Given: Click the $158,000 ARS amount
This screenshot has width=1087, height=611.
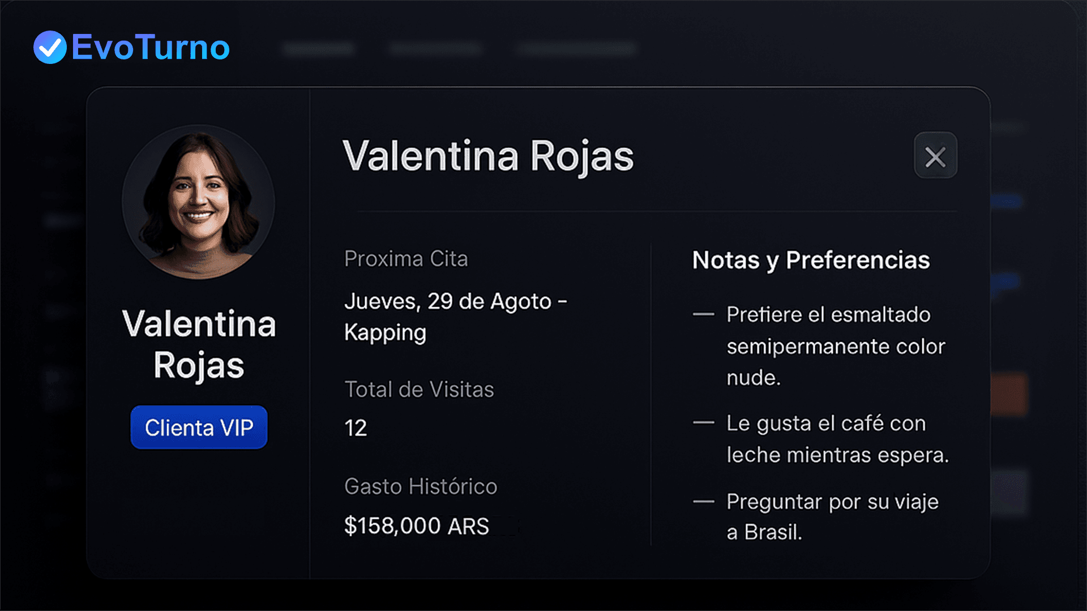Looking at the screenshot, I should click(x=416, y=526).
